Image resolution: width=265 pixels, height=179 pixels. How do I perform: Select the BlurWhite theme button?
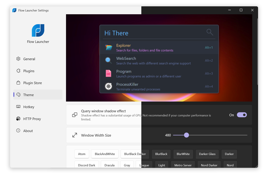pos(183,154)
